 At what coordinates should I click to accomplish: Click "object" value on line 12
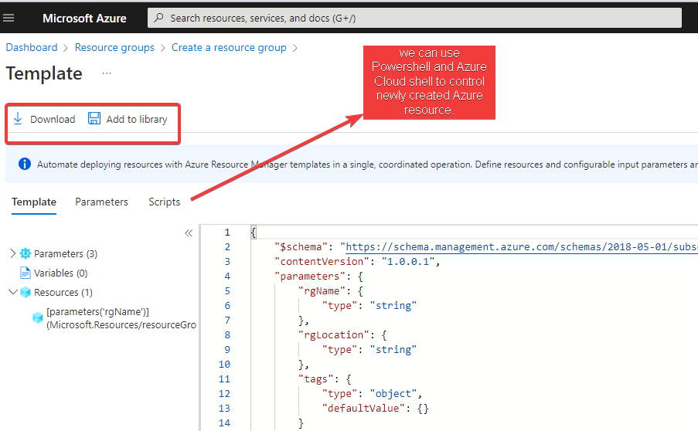tap(393, 394)
